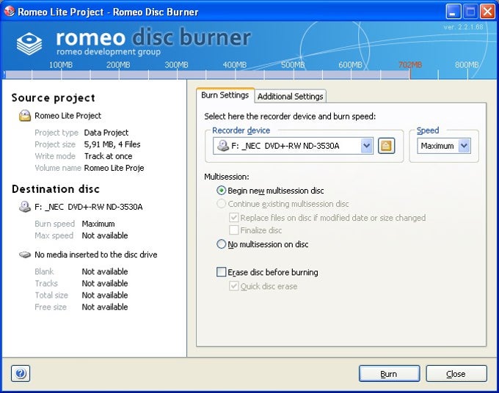This screenshot has width=499, height=393.
Task: Click the Romeo Lite Project folder icon
Action: point(25,116)
